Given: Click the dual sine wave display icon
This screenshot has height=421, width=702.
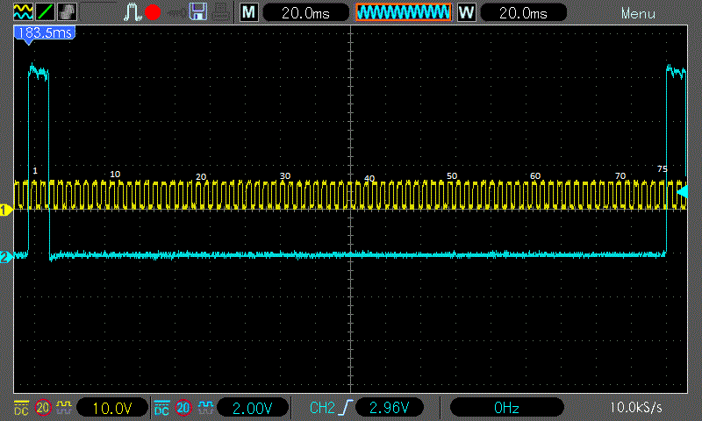Looking at the screenshot, I should click(x=21, y=12).
